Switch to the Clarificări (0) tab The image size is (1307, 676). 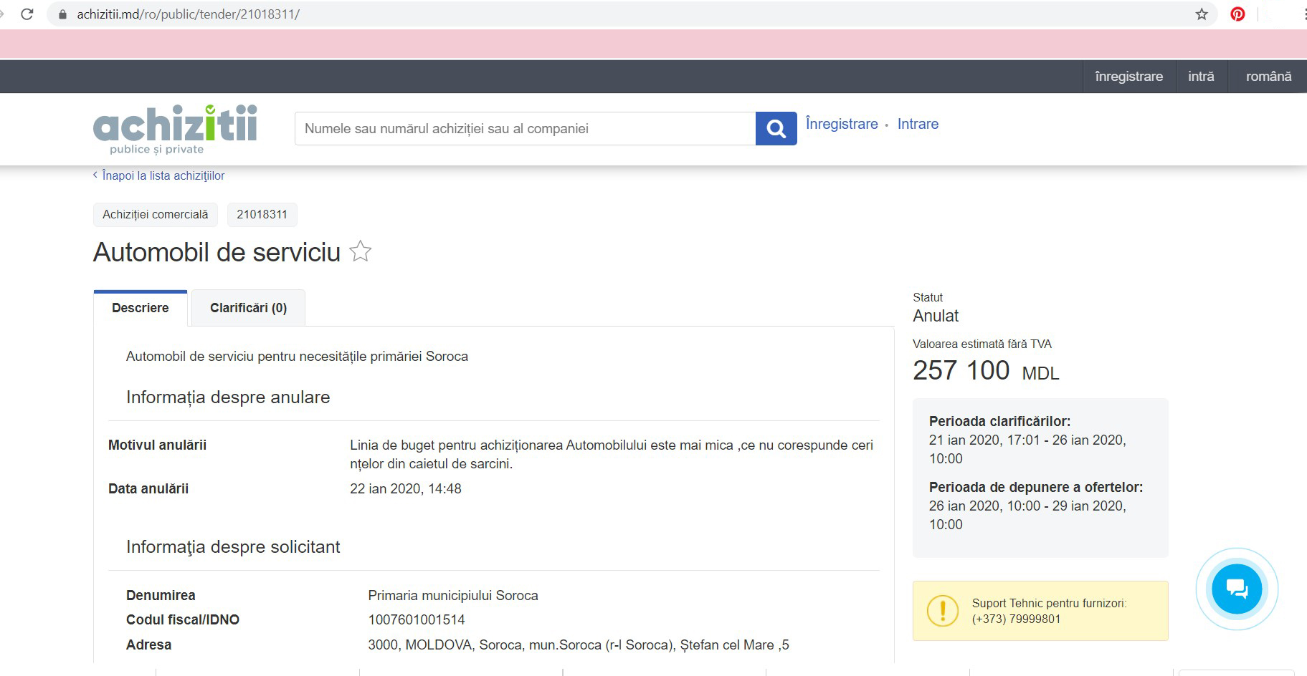coord(248,308)
